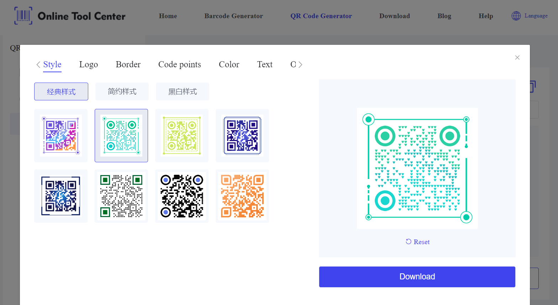The width and height of the screenshot is (558, 305).
Task: Open Blog in the navigation
Action: [444, 16]
